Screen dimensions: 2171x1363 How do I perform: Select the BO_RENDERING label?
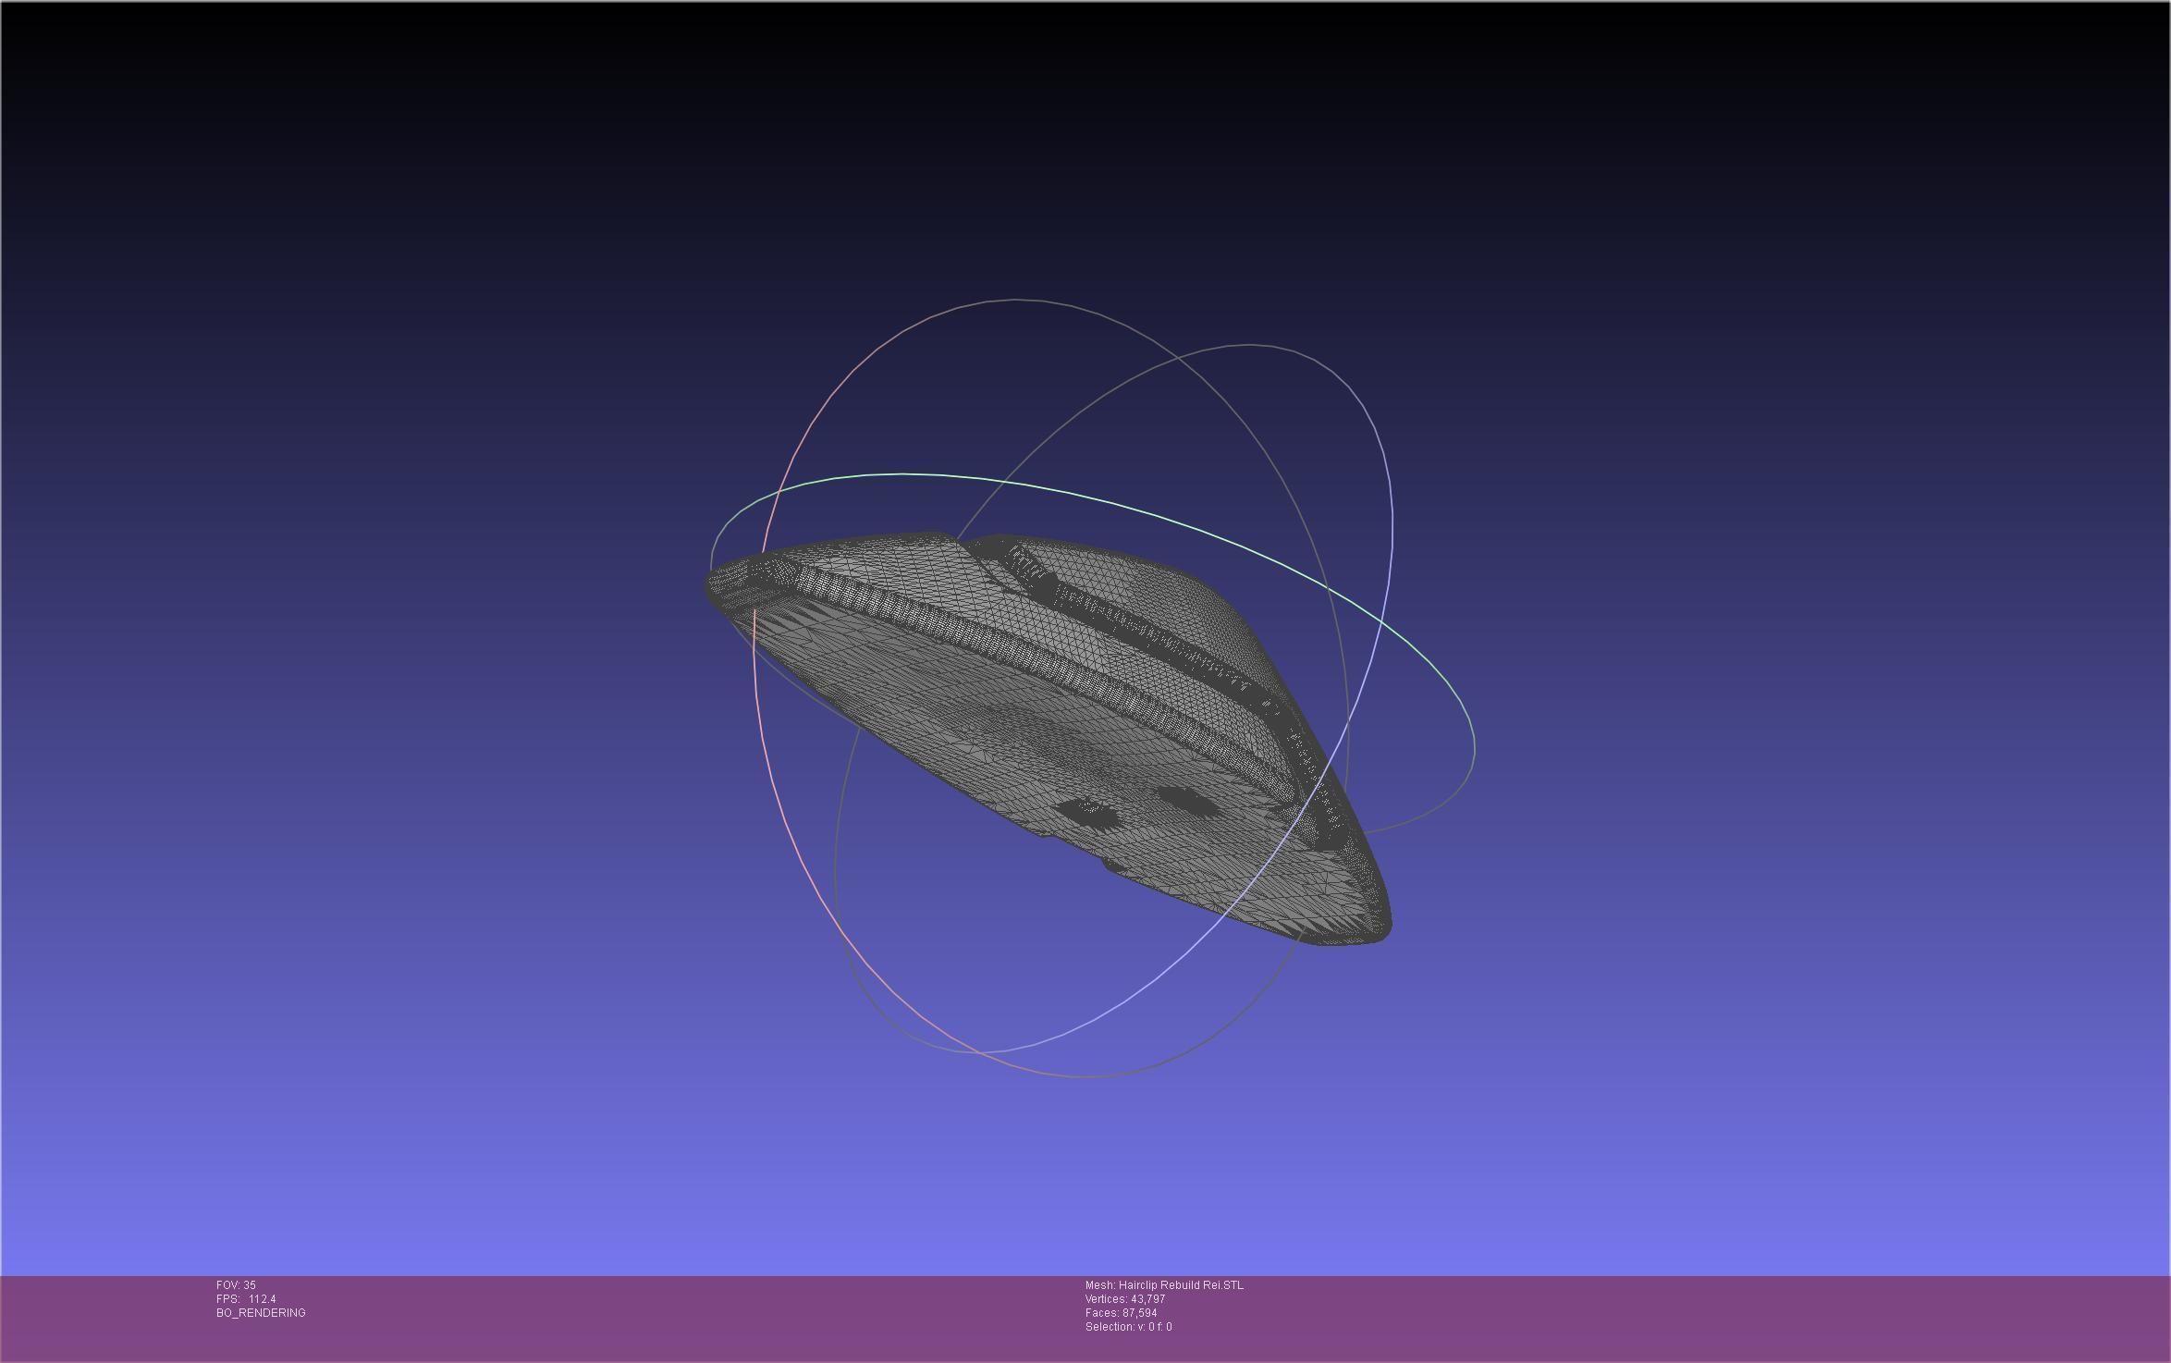(x=261, y=1313)
